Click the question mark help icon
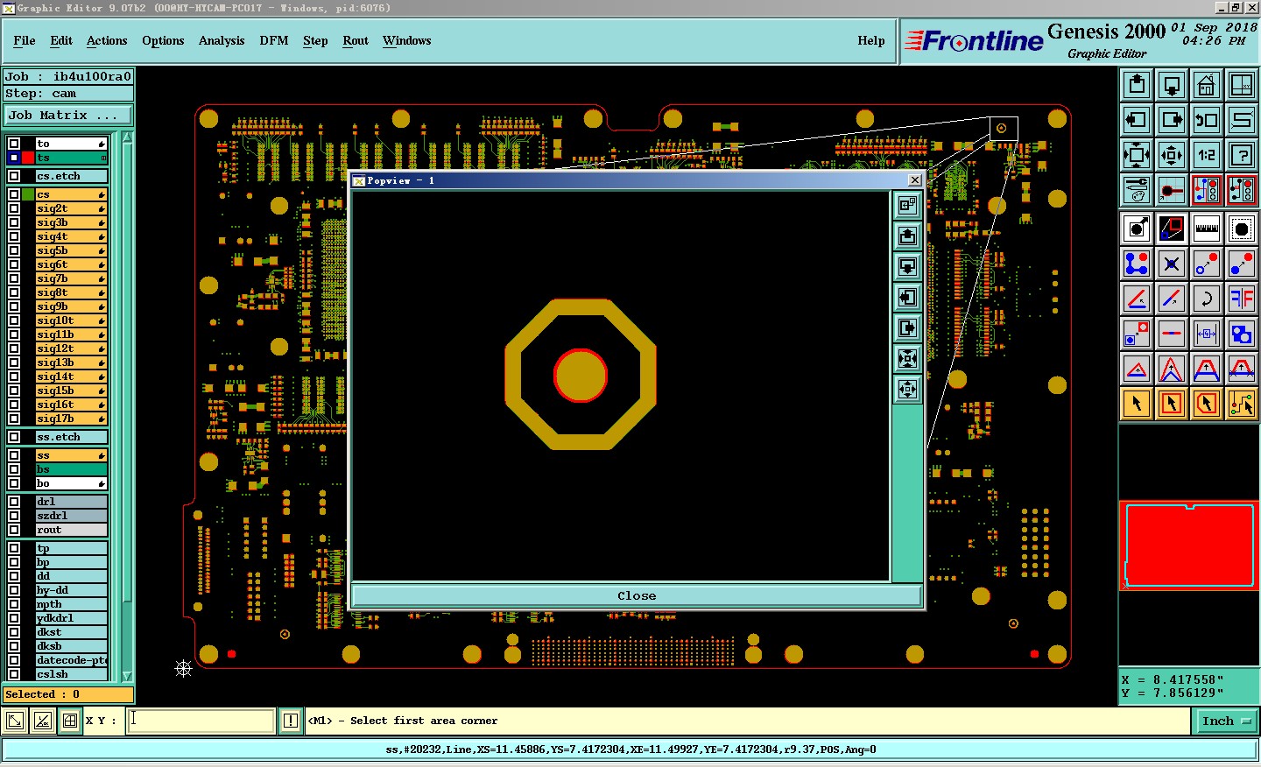Viewport: 1261px width, 767px height. (x=1242, y=155)
